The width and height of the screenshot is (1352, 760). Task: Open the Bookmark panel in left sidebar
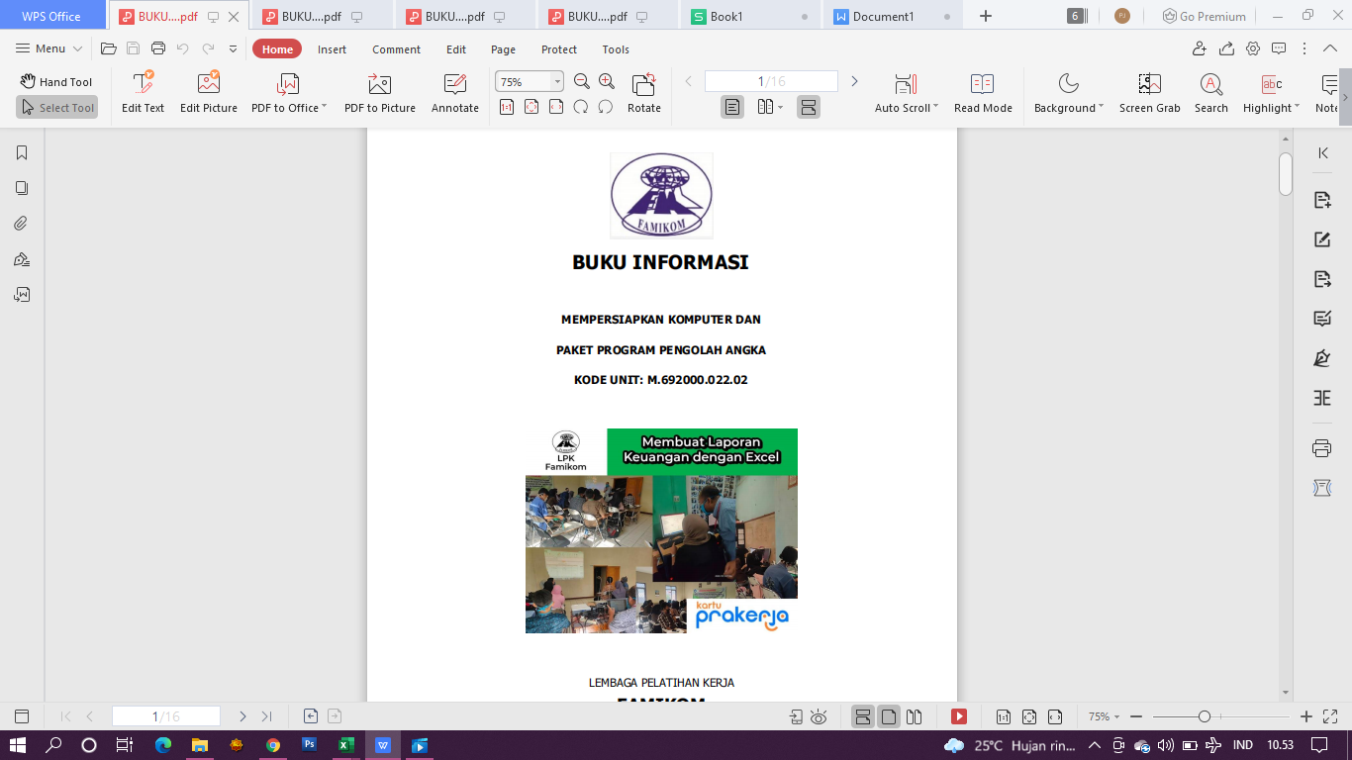coord(22,152)
